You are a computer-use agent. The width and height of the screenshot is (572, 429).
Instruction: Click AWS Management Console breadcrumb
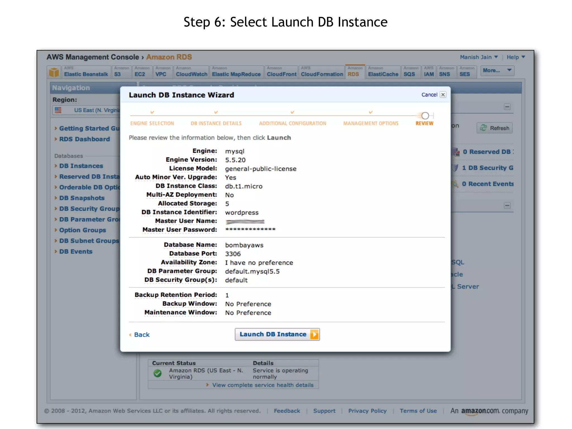93,57
